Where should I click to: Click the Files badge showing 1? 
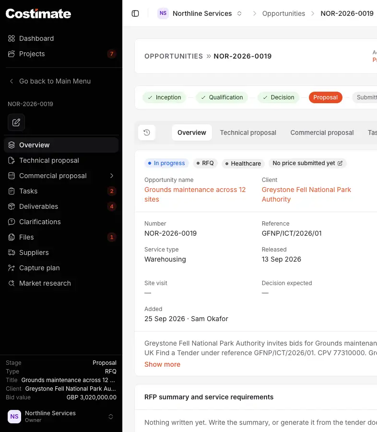tap(112, 237)
